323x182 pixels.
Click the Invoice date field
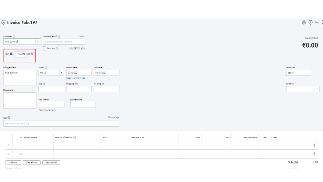[x=79, y=73]
